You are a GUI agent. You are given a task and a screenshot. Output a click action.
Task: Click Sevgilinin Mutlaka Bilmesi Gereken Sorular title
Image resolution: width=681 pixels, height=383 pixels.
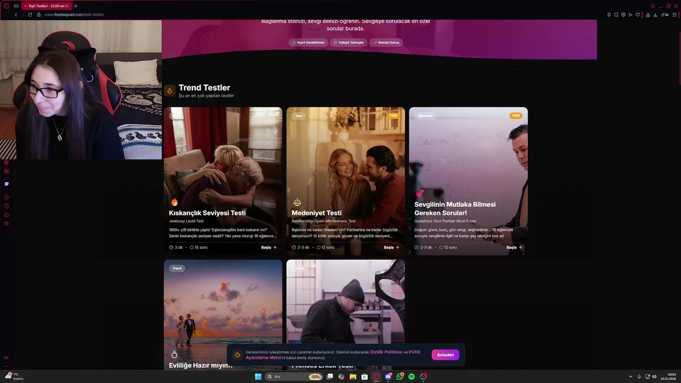tap(455, 209)
